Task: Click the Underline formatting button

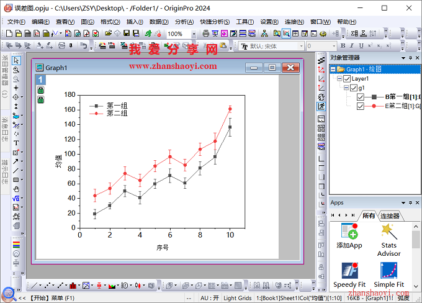Action: 361,46
